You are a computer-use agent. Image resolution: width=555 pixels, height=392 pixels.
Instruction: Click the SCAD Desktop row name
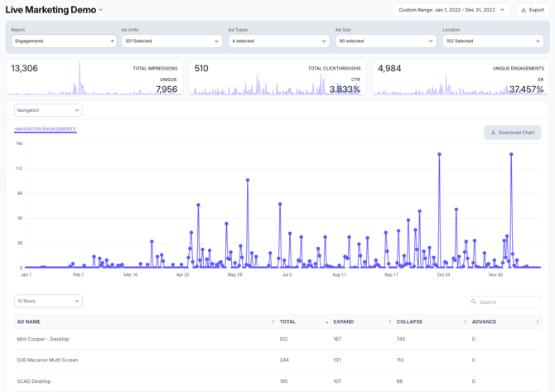point(34,381)
